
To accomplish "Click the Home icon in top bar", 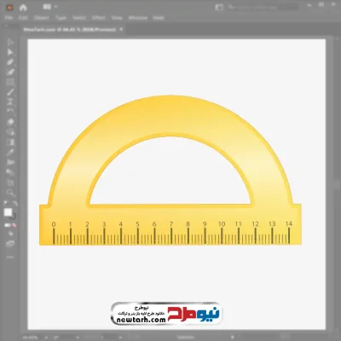I will (x=23, y=8).
